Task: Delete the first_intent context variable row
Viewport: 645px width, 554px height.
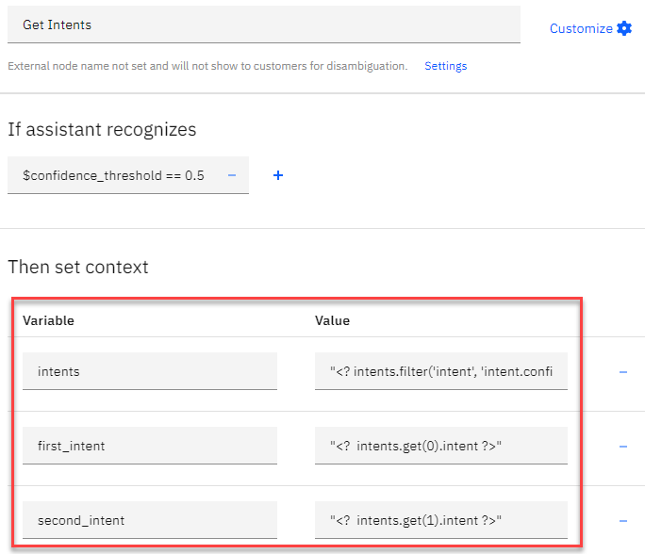Action: (x=623, y=447)
